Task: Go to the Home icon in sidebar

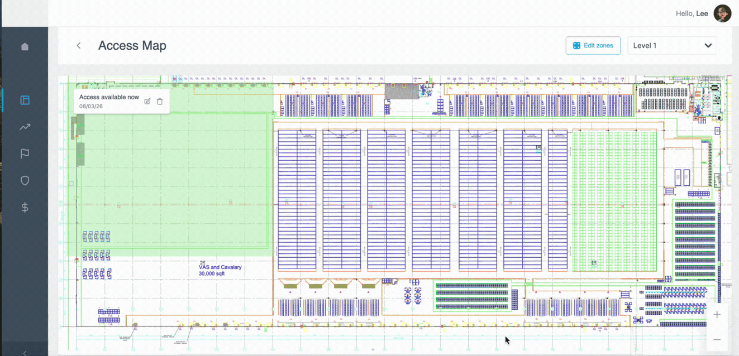Action: click(x=25, y=47)
